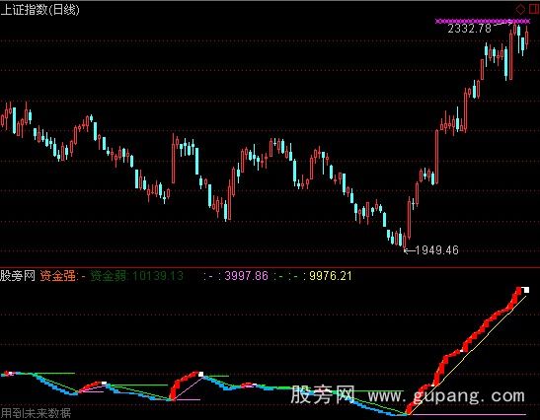Click the 10139.13 indicator value
The height and width of the screenshot is (420, 540).
click(x=158, y=275)
